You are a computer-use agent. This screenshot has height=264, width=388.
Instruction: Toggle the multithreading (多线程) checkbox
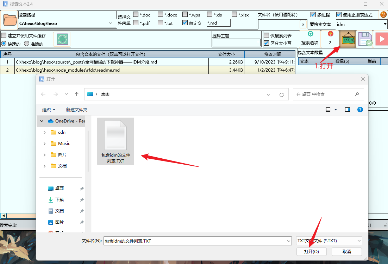coord(313,15)
